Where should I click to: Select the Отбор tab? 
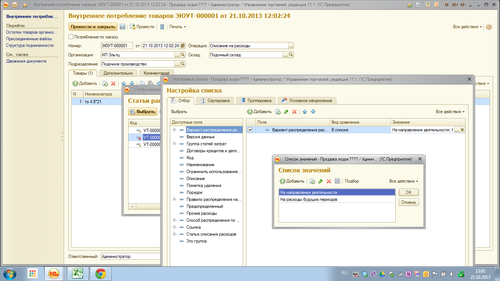click(181, 101)
